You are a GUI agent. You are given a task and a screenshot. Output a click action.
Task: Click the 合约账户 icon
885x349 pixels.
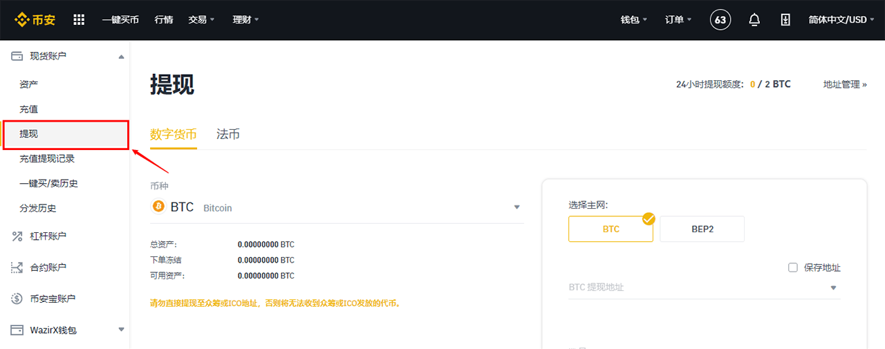17,267
